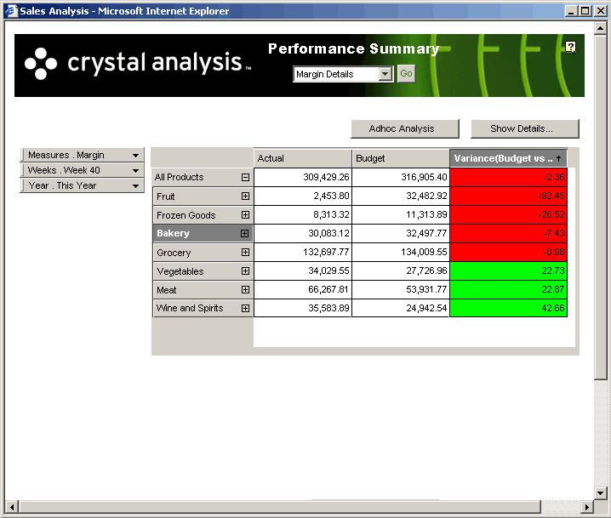Viewport: 611px width, 518px height.
Task: Open Adhoc Analysis
Action: coord(405,128)
